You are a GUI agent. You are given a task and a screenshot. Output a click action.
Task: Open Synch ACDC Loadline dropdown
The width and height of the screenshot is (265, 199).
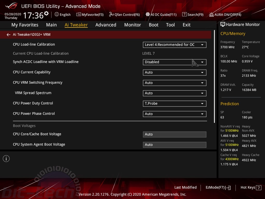pos(175,62)
